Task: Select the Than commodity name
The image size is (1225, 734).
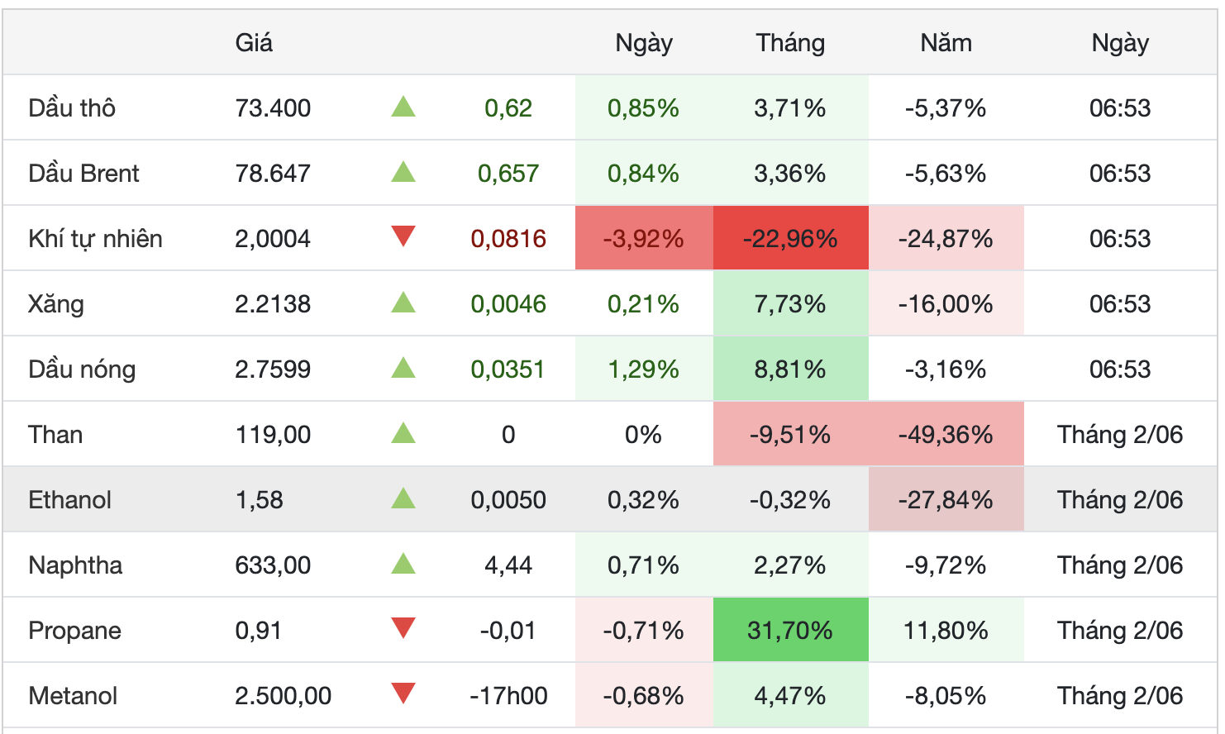Action: pos(55,435)
